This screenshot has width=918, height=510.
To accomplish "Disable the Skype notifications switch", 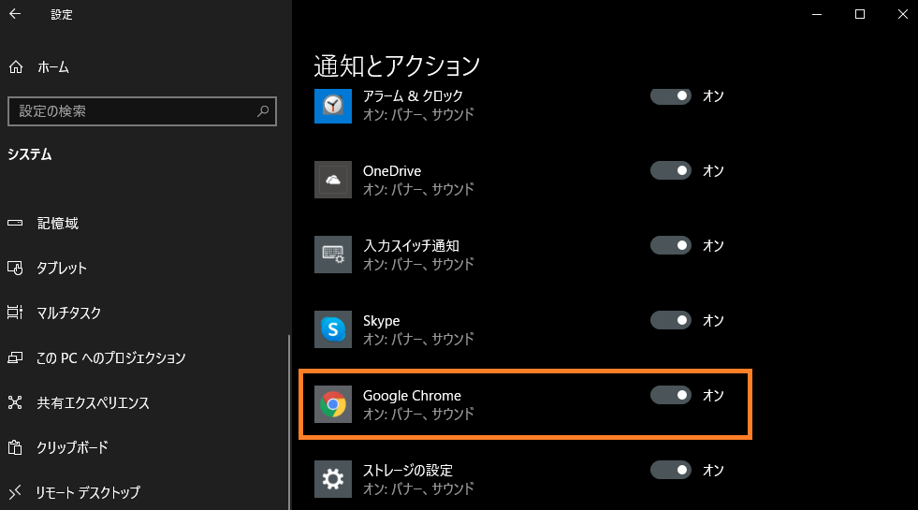I will (x=671, y=320).
